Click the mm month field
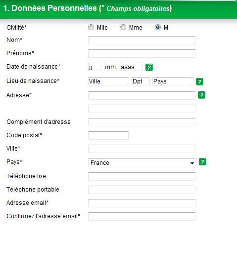Viewport: 237px width, 275px height. click(x=111, y=67)
